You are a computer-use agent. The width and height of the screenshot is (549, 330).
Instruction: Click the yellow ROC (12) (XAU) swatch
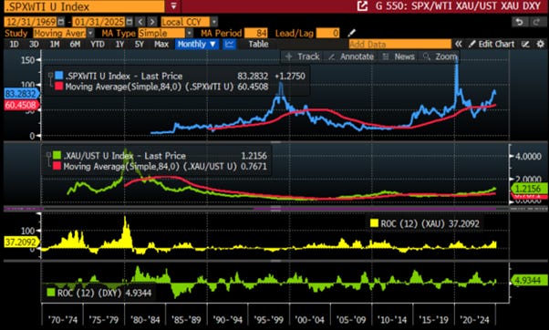(374, 223)
